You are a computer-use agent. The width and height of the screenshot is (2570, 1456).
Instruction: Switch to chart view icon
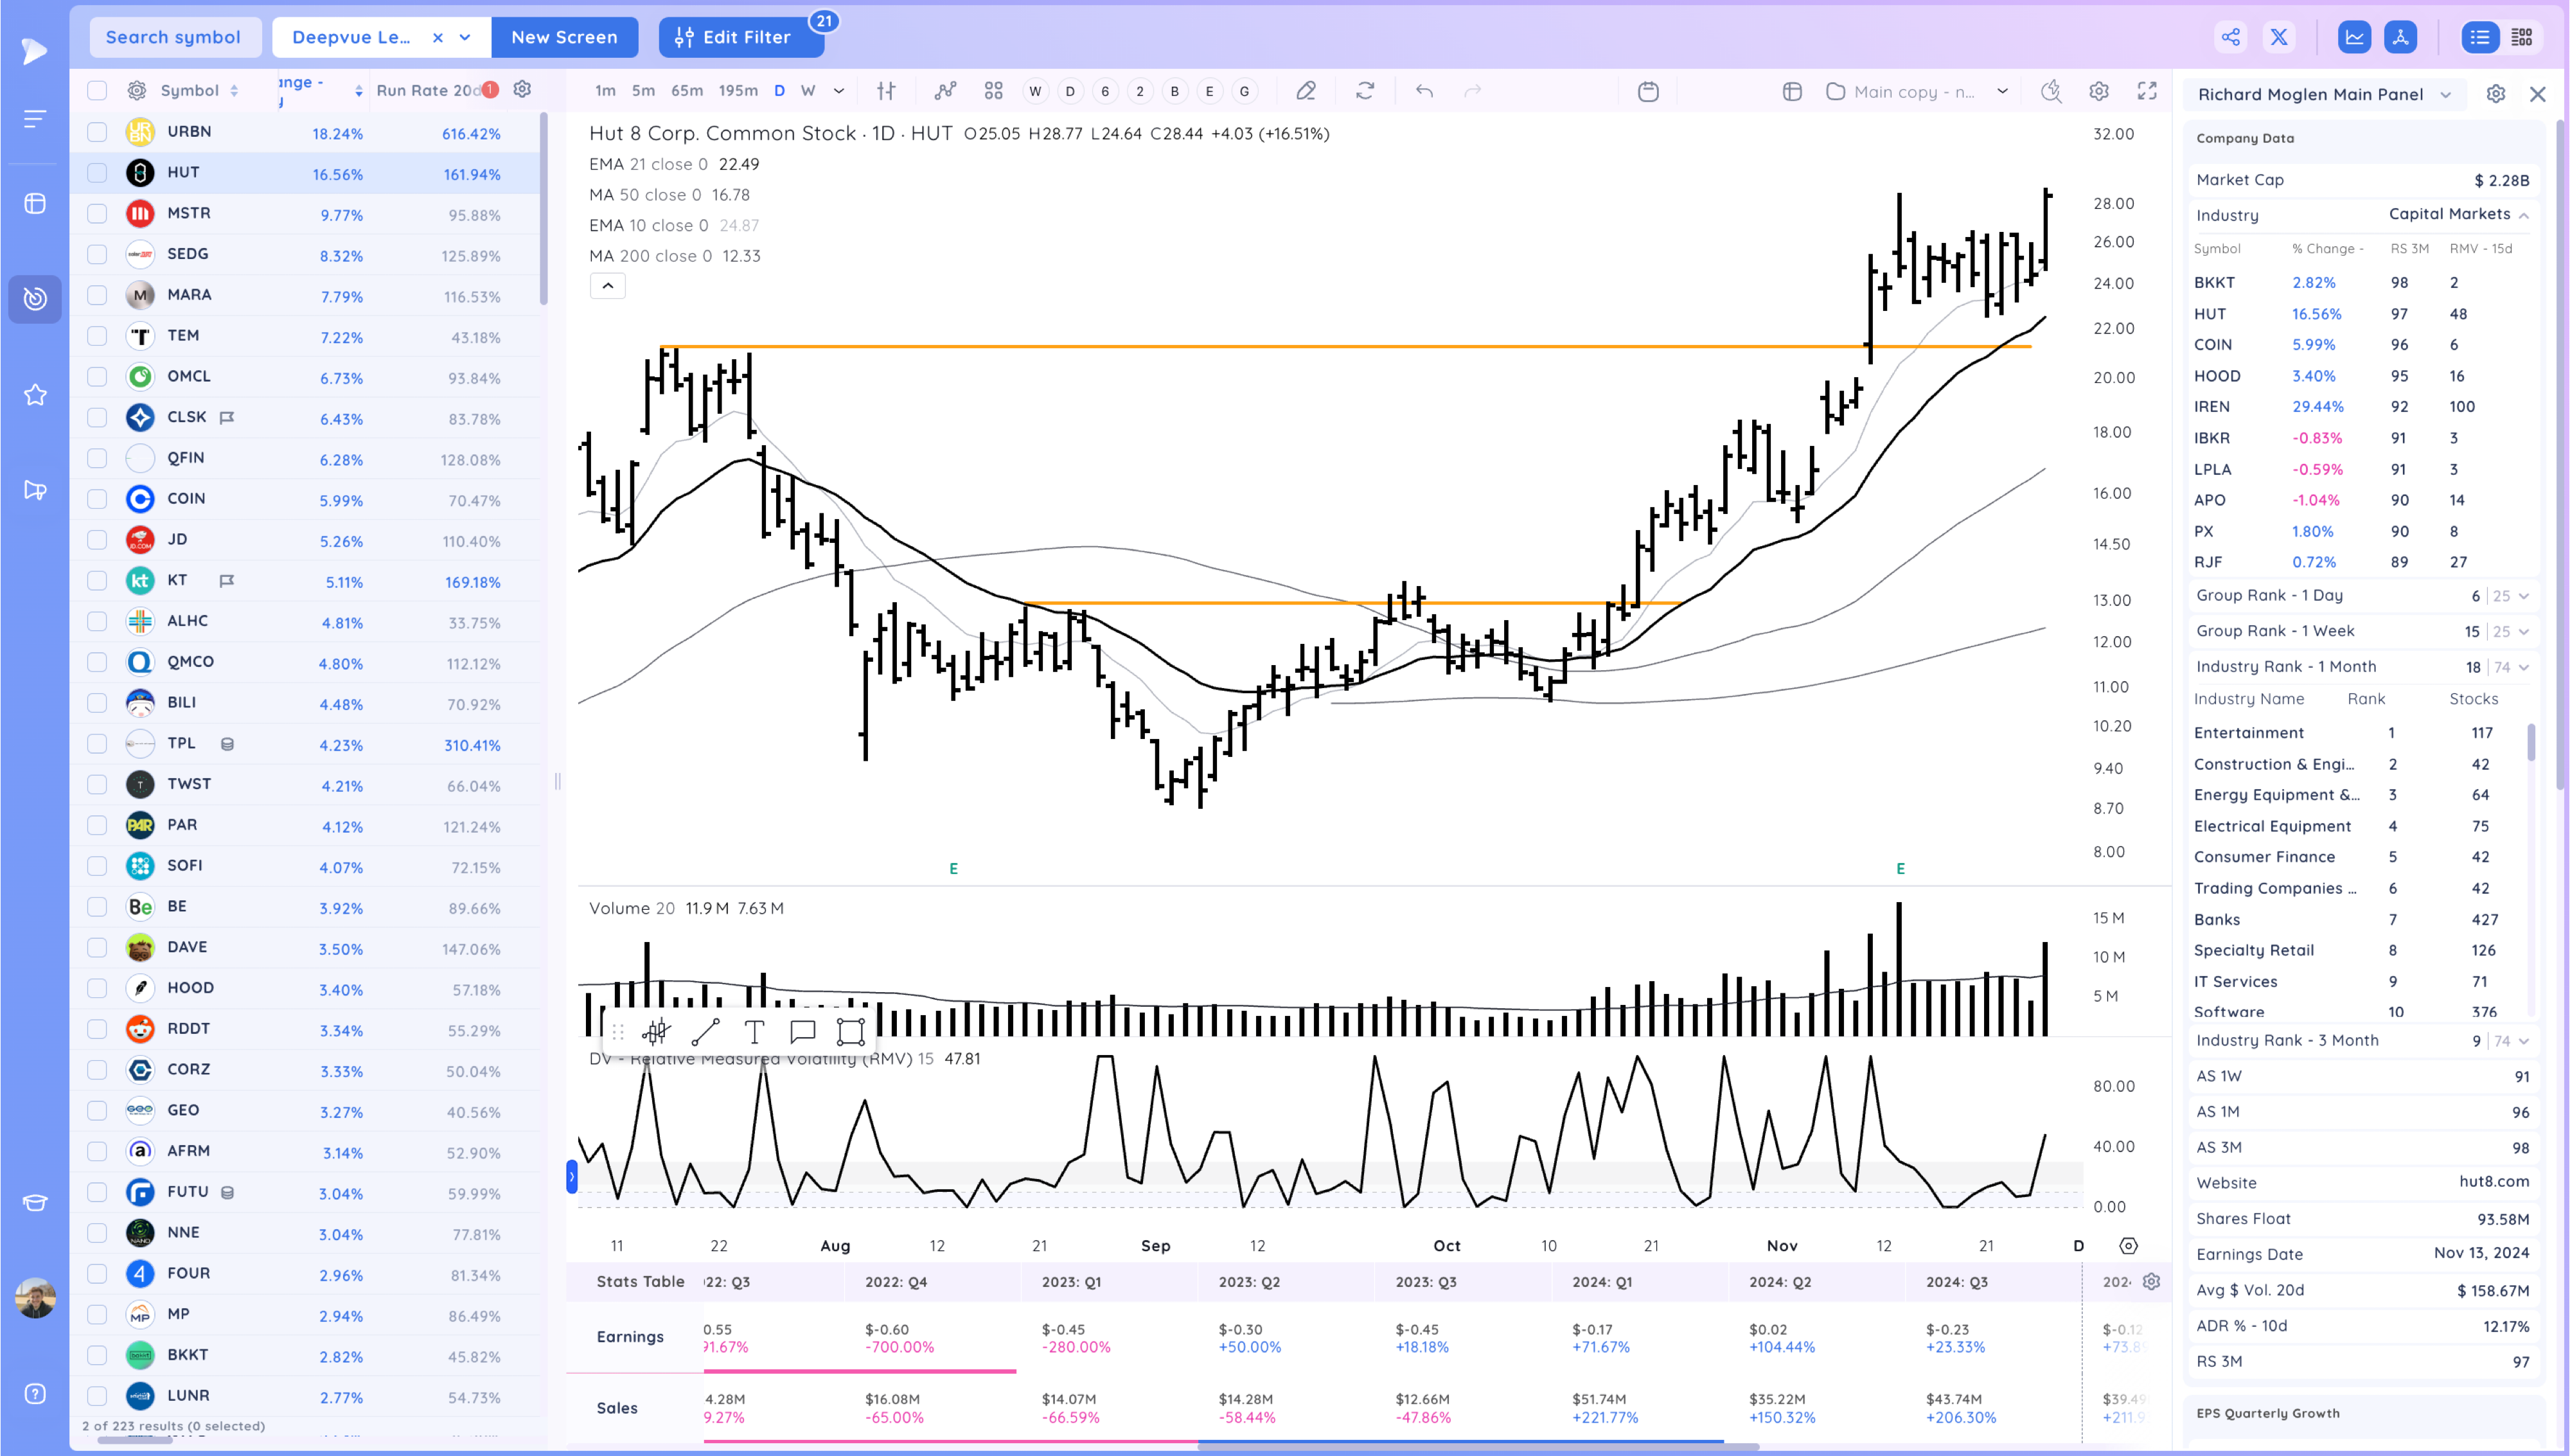coord(2354,37)
